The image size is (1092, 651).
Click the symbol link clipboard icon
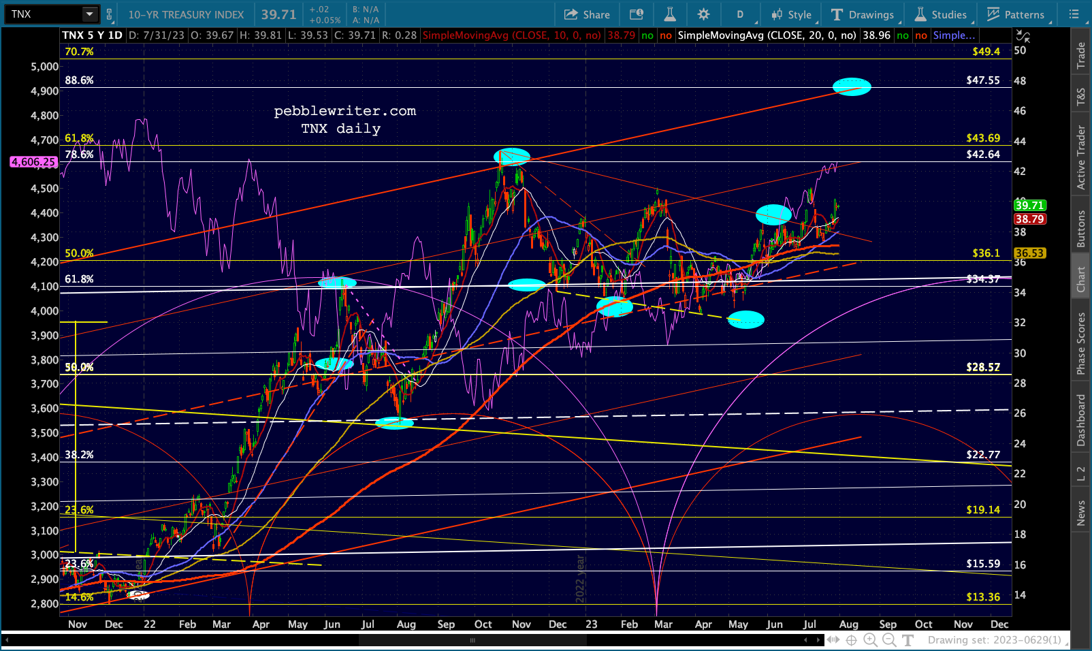pyautogui.click(x=110, y=14)
